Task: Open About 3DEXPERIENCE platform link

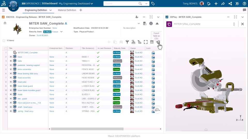Action: 124,136
